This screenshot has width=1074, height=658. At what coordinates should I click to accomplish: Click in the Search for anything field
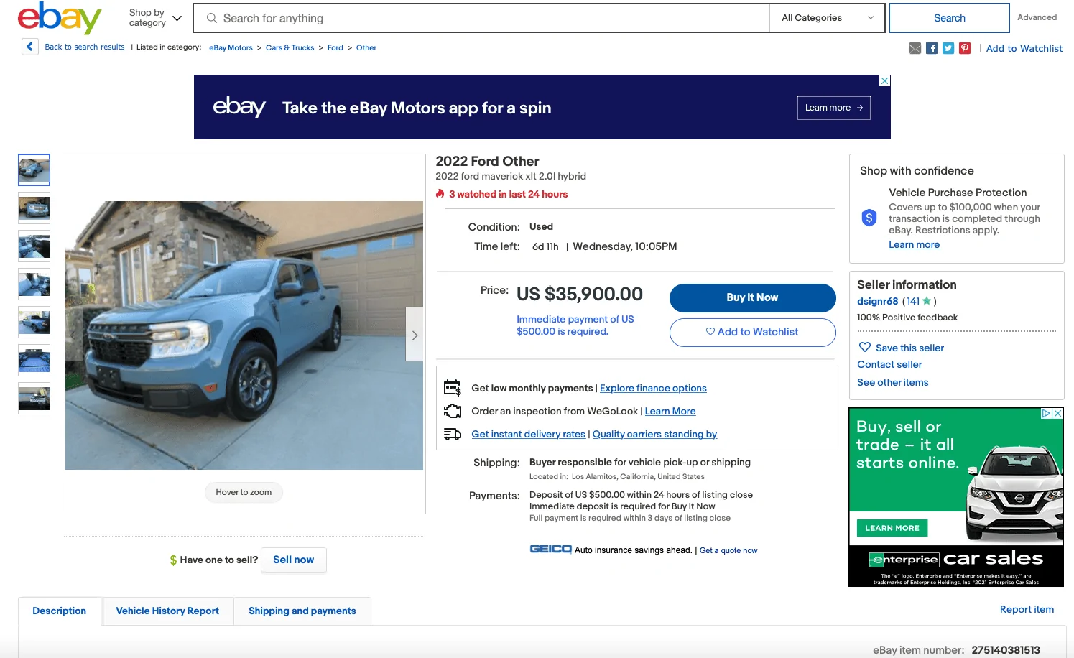pos(481,18)
